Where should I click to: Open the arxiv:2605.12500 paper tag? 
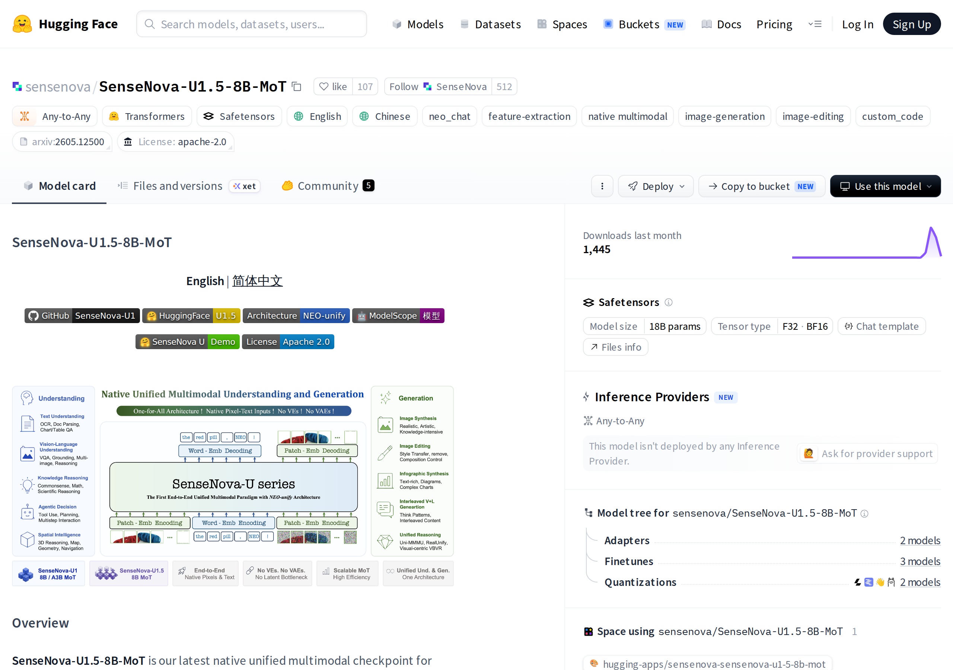click(x=62, y=141)
